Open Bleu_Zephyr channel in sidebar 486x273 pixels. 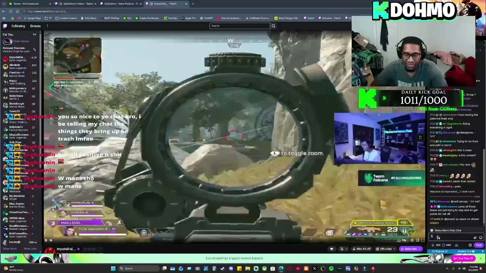click(20, 205)
